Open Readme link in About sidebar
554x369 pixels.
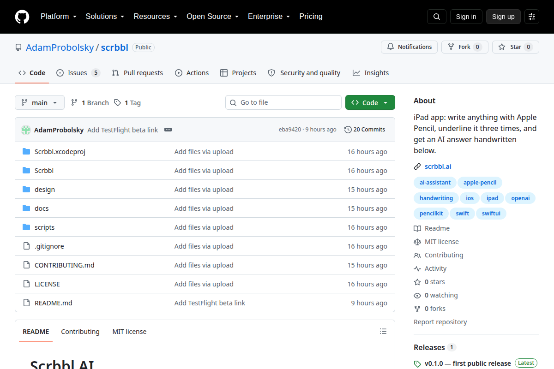(432, 228)
